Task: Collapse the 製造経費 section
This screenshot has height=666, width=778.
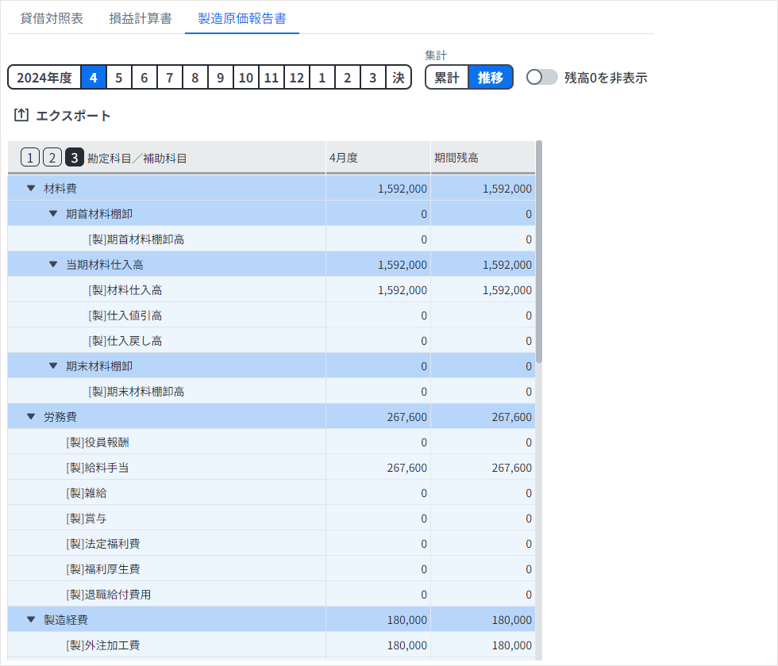Action: pos(31,620)
